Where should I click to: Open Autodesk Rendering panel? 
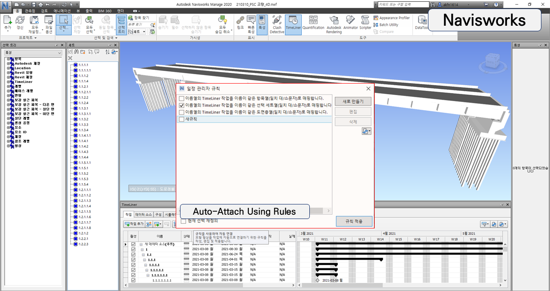pyautogui.click(x=334, y=24)
